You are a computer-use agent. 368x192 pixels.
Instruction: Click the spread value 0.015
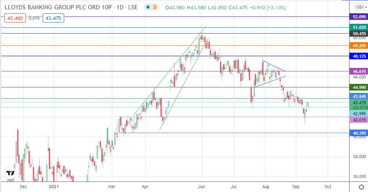pos(34,18)
